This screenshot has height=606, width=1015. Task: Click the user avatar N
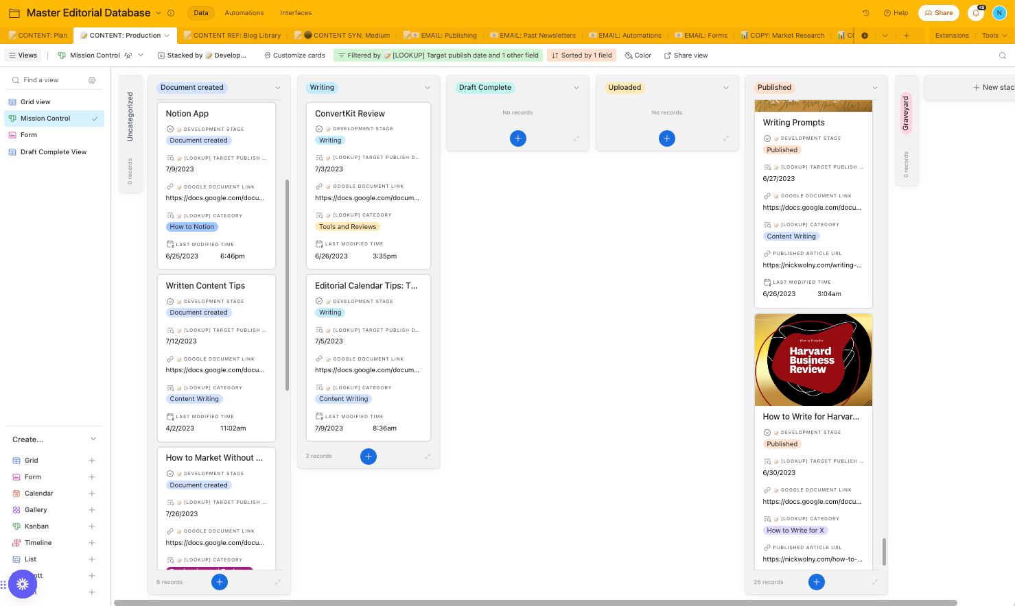tap(999, 13)
